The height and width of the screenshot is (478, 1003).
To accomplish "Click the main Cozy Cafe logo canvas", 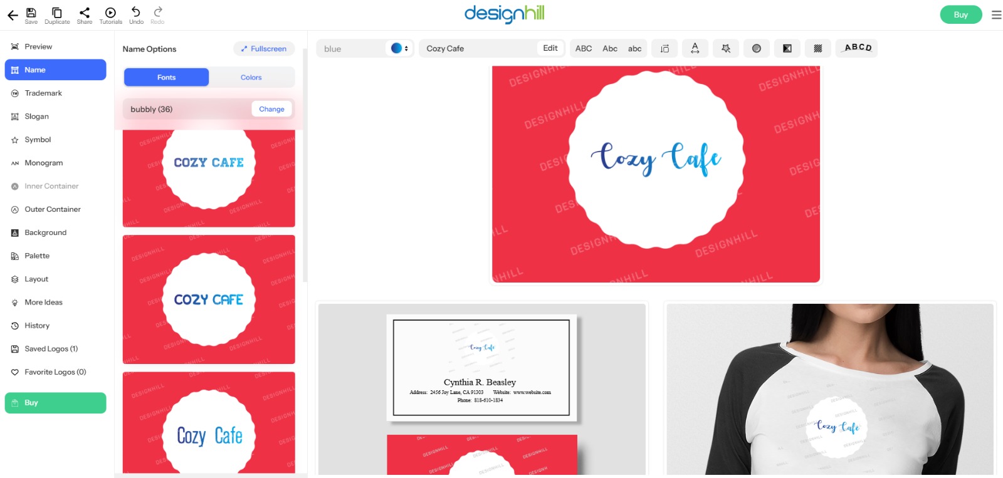I will coord(656,174).
